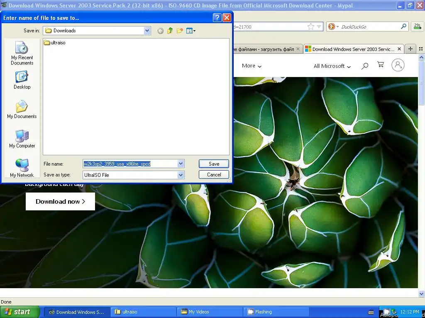Create a new folder in Downloads
The height and width of the screenshot is (318, 425).
(x=179, y=31)
